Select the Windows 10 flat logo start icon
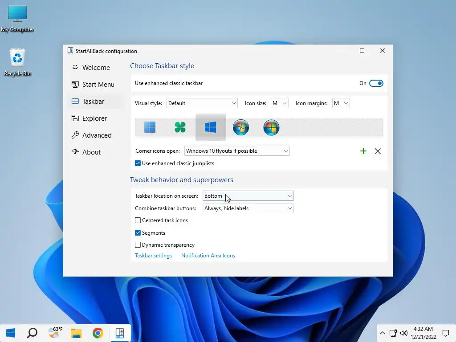456x342 pixels. click(210, 127)
